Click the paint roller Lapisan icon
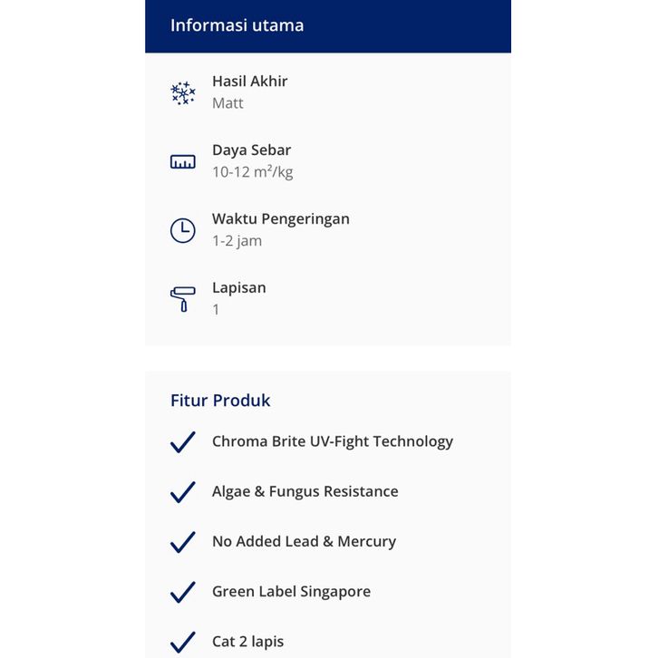The image size is (658, 658). click(x=182, y=299)
